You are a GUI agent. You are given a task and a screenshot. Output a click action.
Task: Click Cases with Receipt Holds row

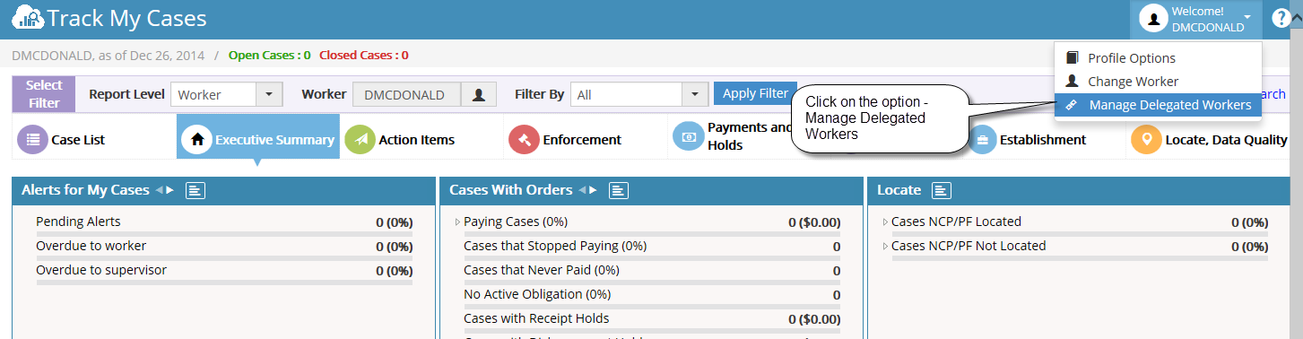coord(652,318)
